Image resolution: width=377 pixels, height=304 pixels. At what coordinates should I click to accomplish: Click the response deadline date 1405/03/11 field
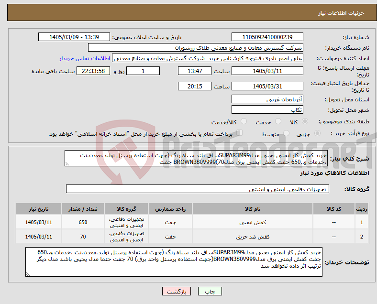pos(267,71)
